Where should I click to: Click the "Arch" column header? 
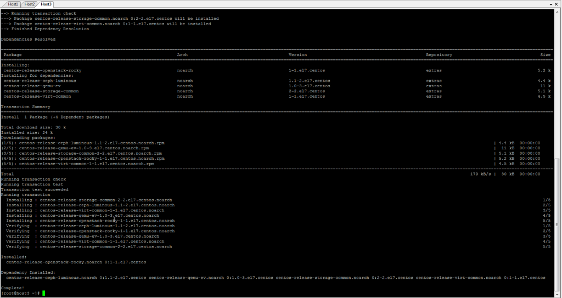(182, 55)
